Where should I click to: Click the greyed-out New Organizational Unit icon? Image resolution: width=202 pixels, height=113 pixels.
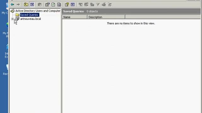coord(92,5)
